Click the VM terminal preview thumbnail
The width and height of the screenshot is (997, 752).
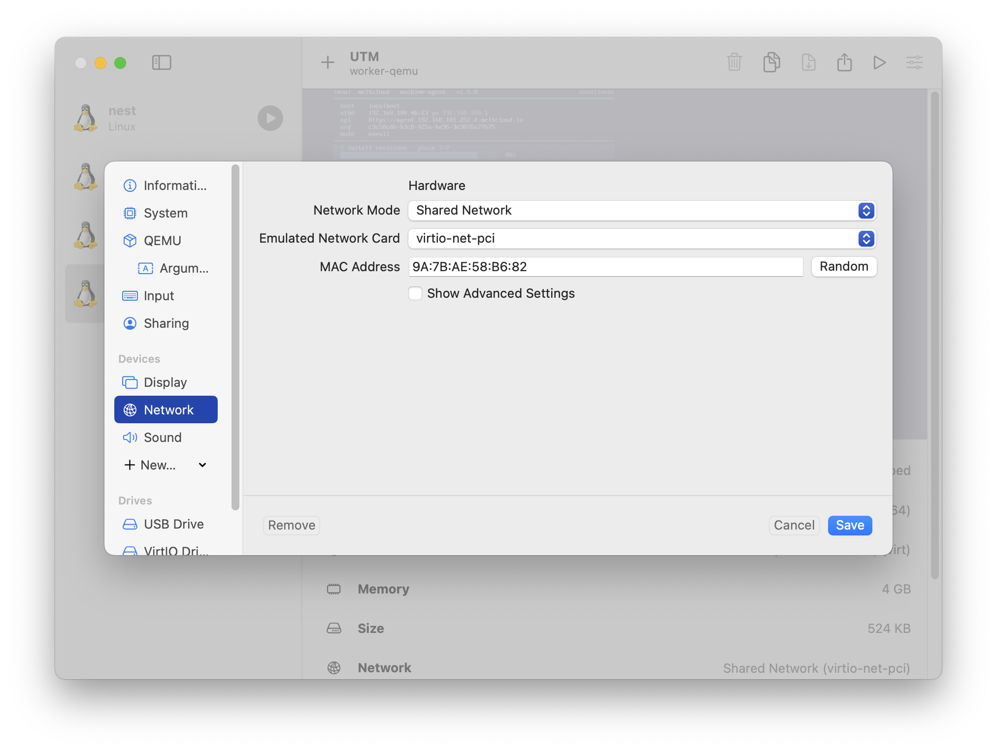pyautogui.click(x=615, y=125)
